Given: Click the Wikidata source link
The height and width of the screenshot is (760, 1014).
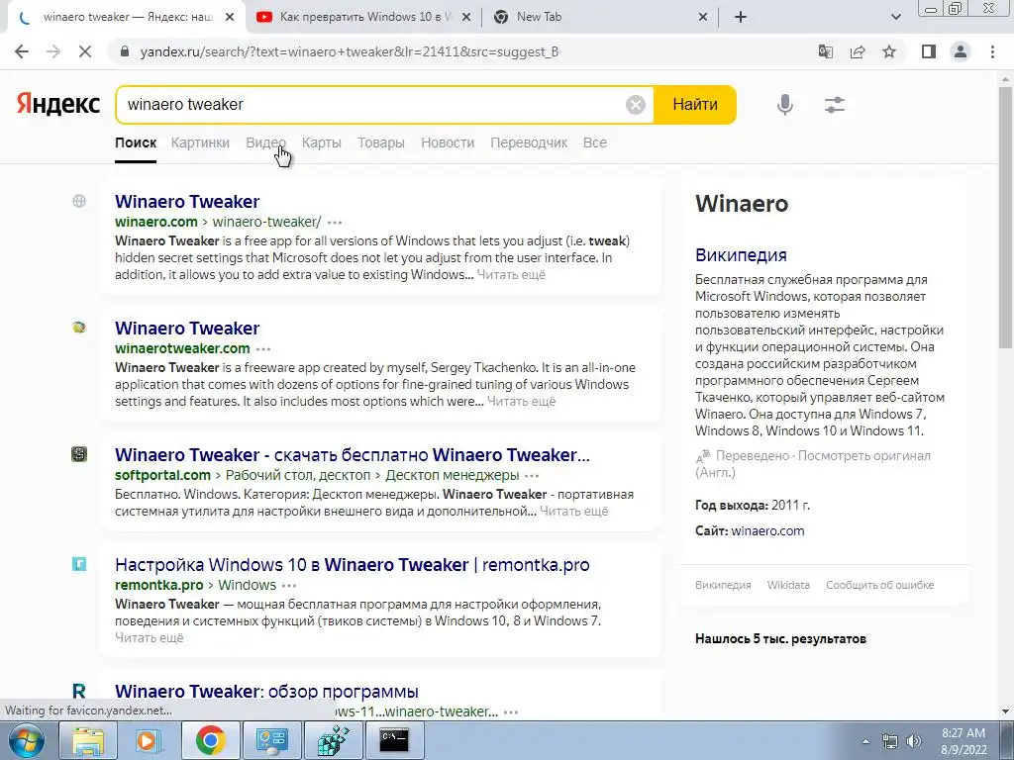Looking at the screenshot, I should point(788,585).
